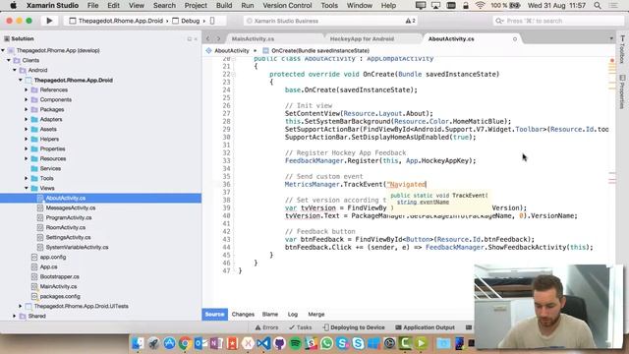629x354 pixels.
Task: Open OneNote in dock
Action: pos(216,343)
